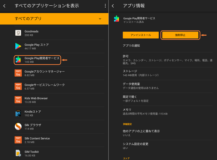This screenshot has height=160, width=217.
Task: Click the Goodreads app icon
Action: 18,33
